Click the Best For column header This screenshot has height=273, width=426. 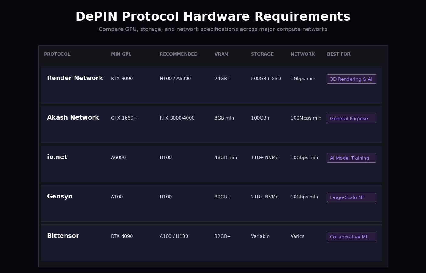click(x=338, y=54)
